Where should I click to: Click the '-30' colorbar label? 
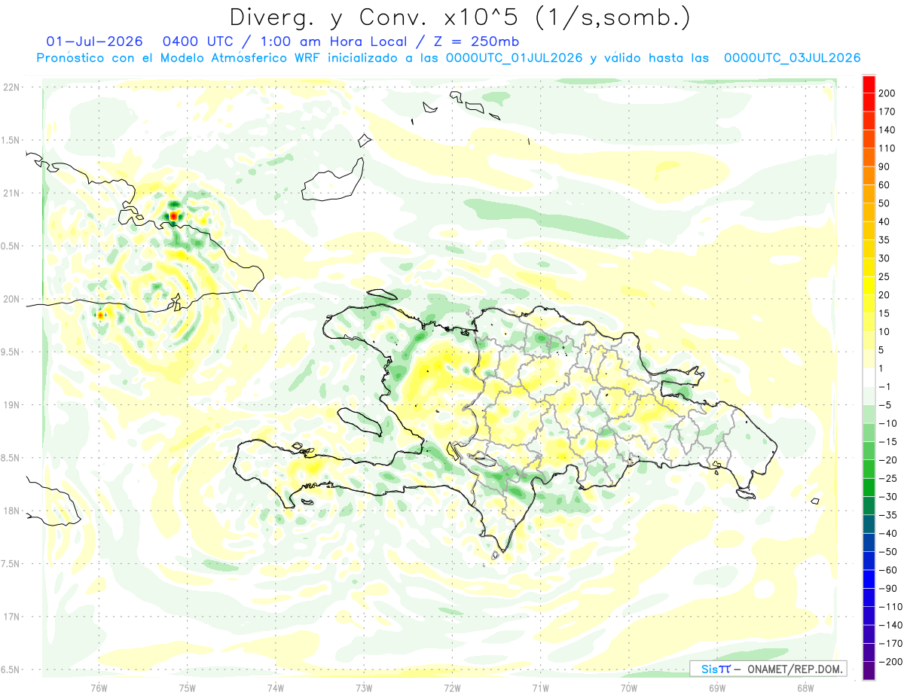(x=890, y=497)
